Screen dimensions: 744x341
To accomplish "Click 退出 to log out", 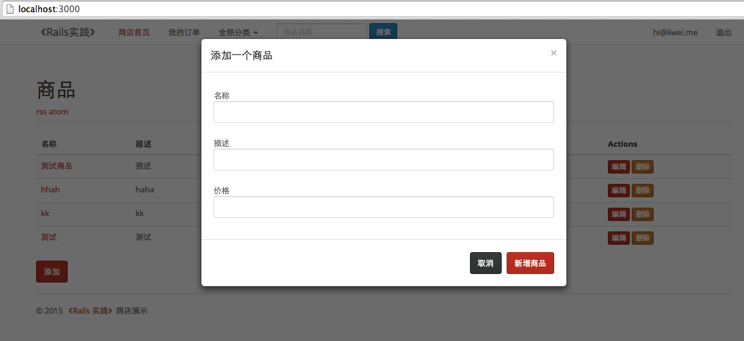I will (723, 32).
